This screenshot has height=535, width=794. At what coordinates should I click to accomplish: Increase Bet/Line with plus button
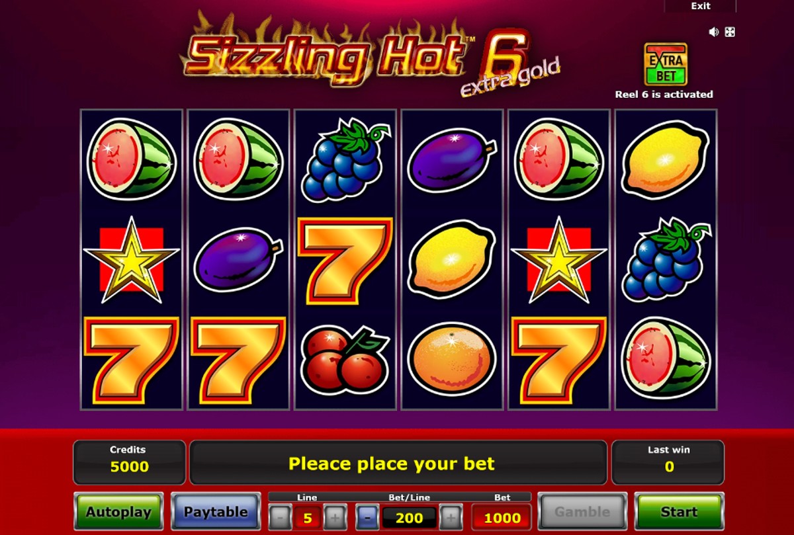point(451,517)
